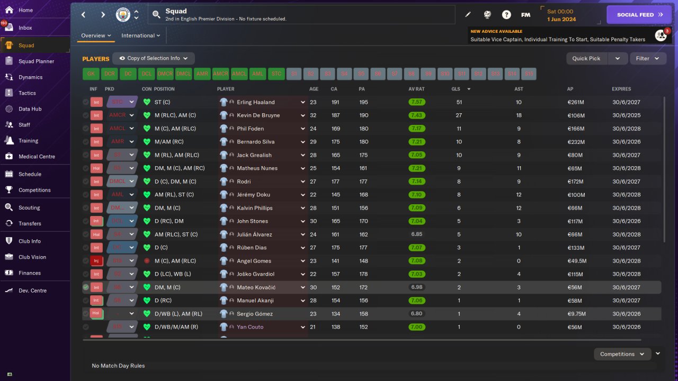Tick the selection circle for Bernardo Silva
The width and height of the screenshot is (678, 381).
coord(86,142)
